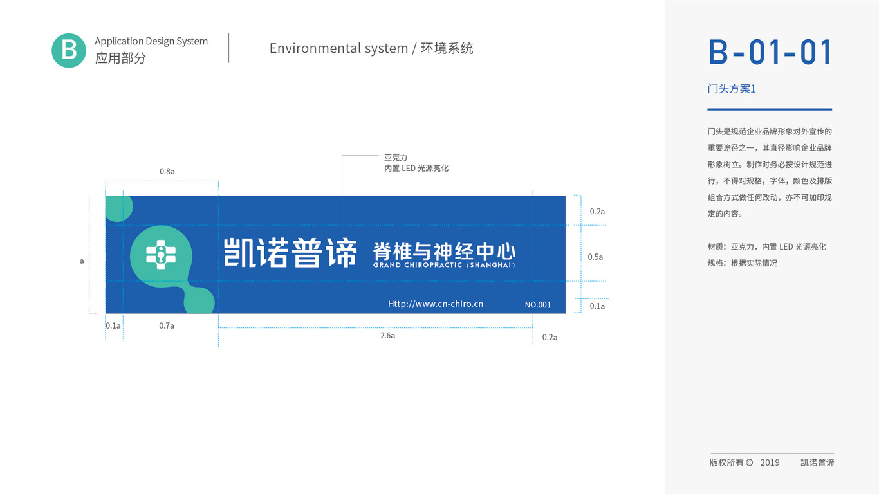
Task: Open the 'Http://www.cn-chiro.cn' URL text
Action: tap(436, 304)
